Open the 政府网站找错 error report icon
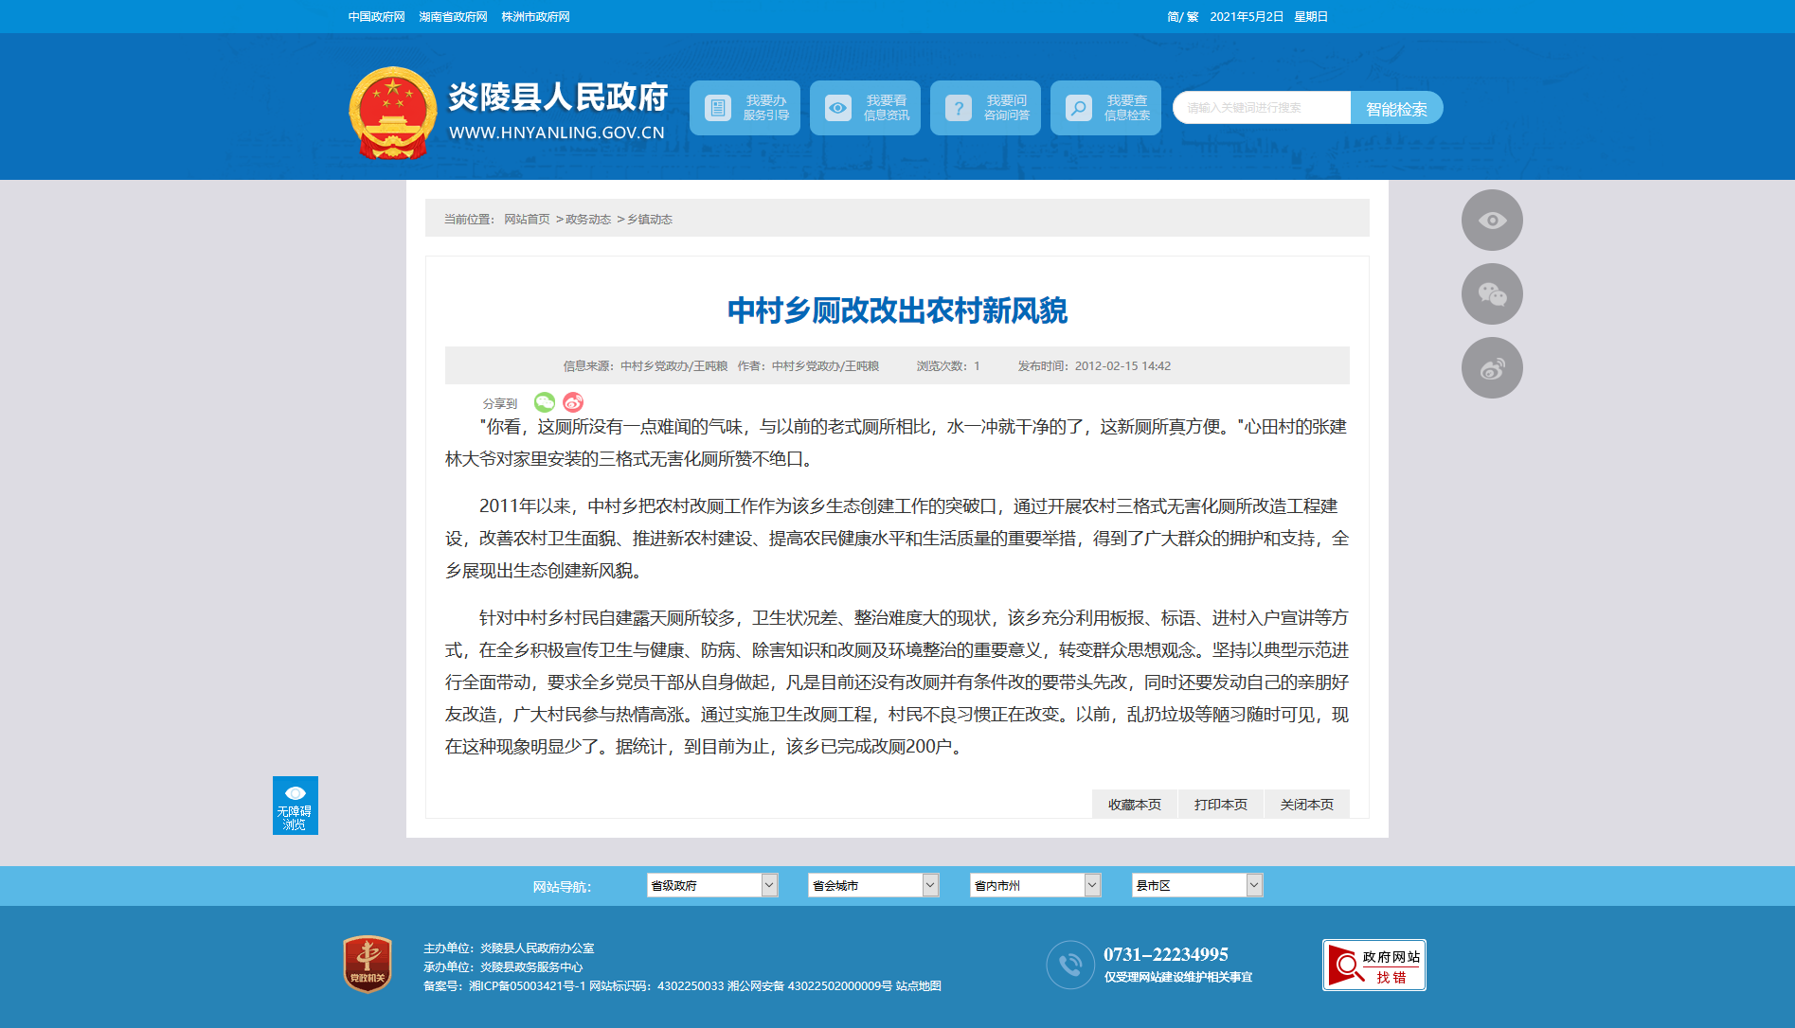1795x1028 pixels. point(1373,966)
